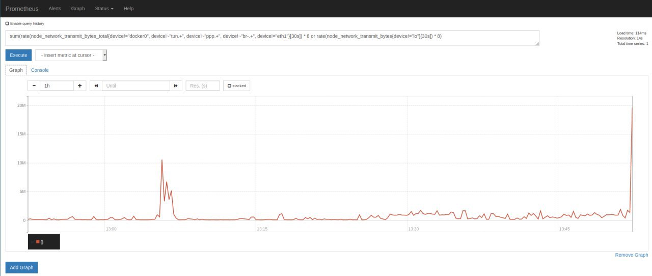Click the Load time: 114ms text
Viewport: 652px width, 276px height.
pos(632,33)
